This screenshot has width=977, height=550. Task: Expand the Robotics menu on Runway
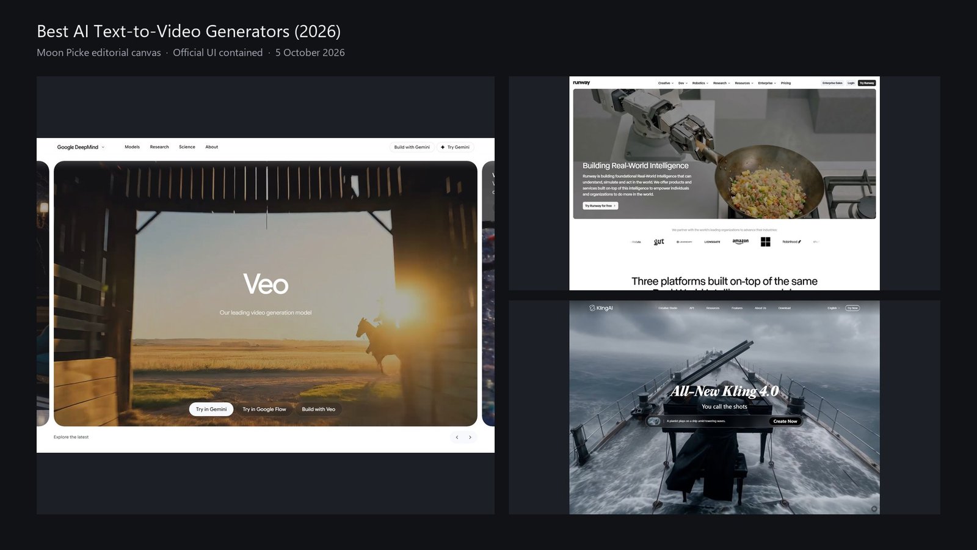click(x=700, y=83)
